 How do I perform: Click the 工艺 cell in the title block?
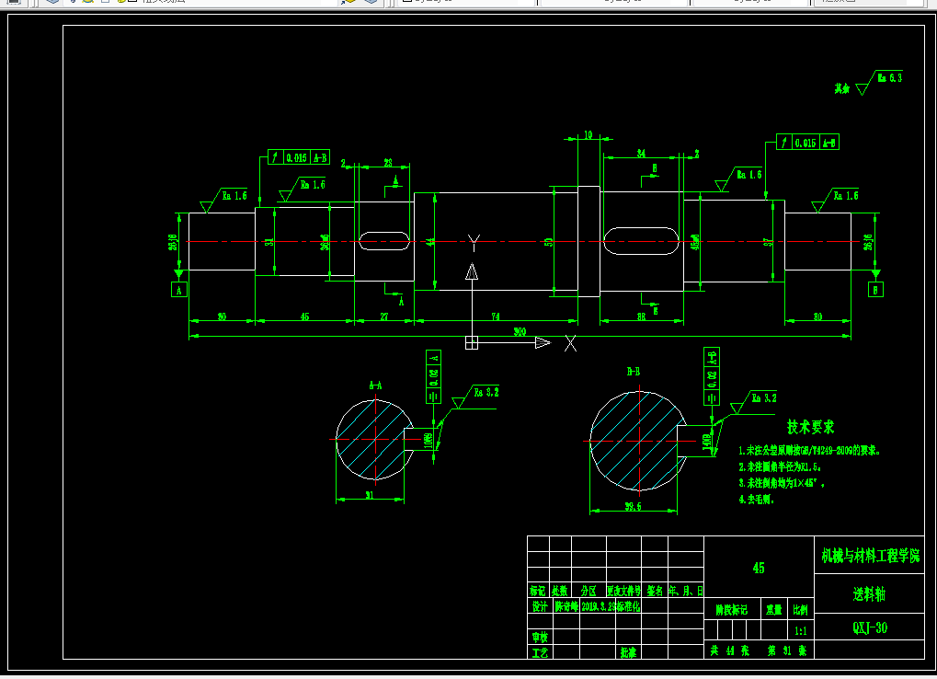click(540, 652)
